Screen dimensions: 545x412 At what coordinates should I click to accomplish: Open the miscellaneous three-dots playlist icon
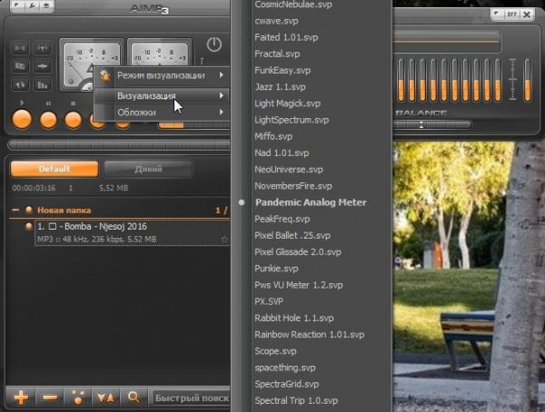78,397
